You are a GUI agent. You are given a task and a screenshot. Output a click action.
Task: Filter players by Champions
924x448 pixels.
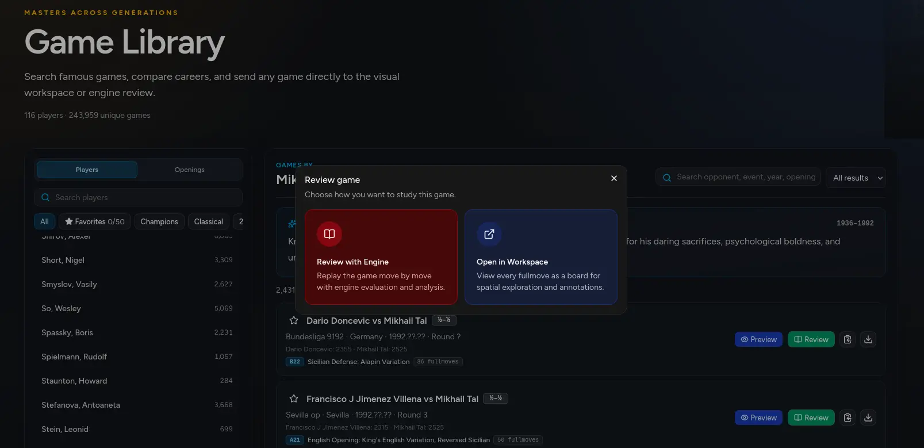click(159, 221)
